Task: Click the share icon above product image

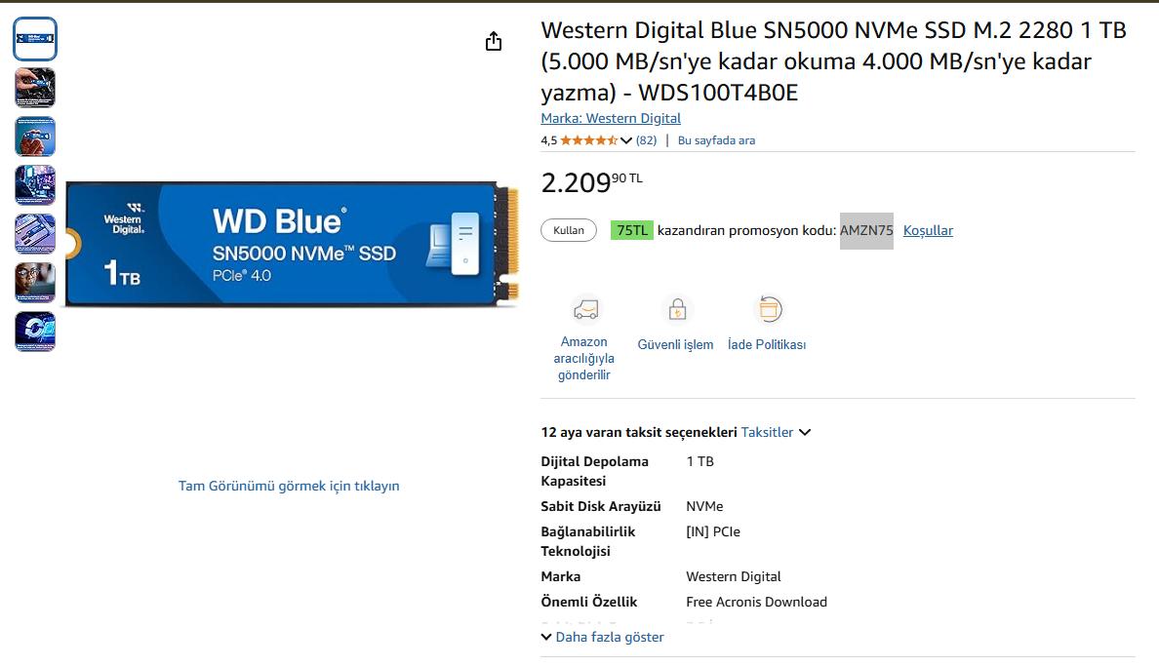Action: click(x=494, y=41)
